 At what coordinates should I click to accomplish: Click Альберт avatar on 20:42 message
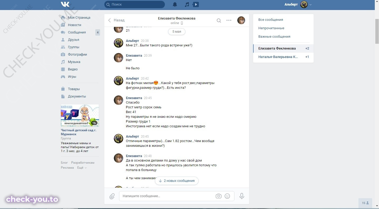(x=119, y=81)
